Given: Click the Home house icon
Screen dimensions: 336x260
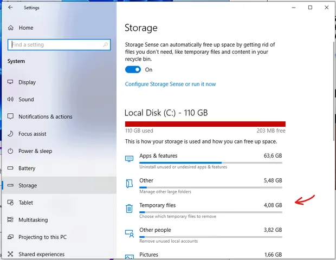Looking at the screenshot, I should click(x=11, y=28).
